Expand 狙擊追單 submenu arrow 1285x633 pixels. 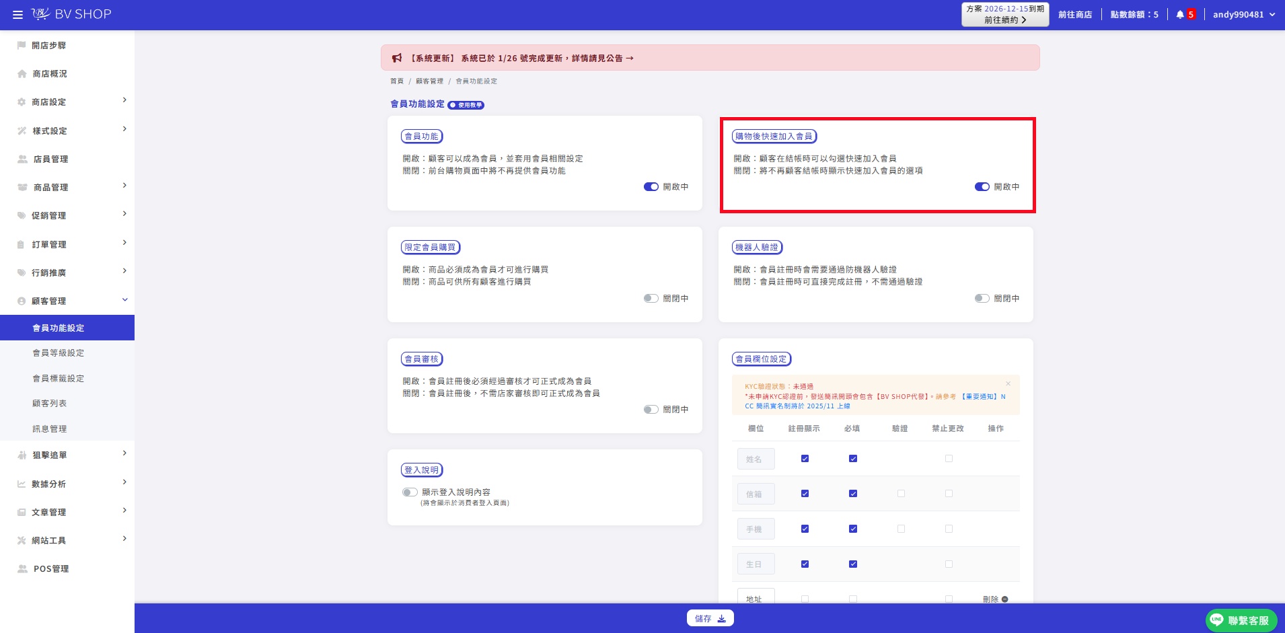124,453
